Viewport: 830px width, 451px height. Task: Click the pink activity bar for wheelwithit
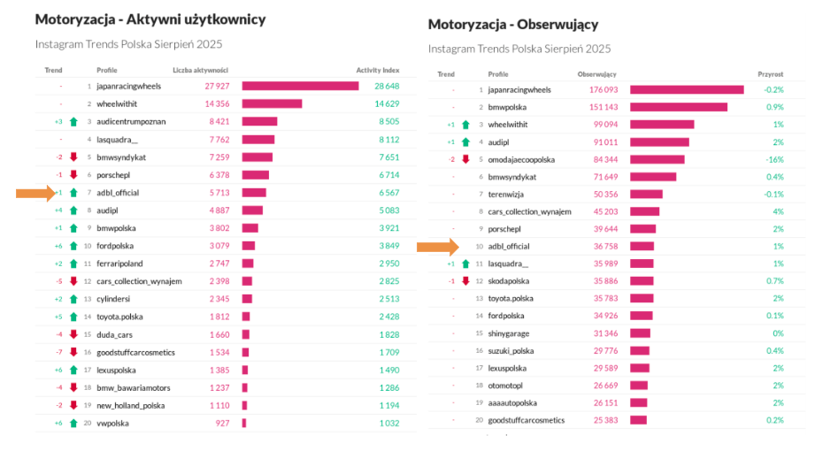pyautogui.click(x=272, y=103)
